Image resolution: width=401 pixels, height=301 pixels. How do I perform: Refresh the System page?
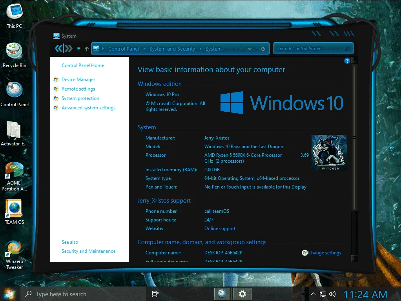tap(263, 49)
